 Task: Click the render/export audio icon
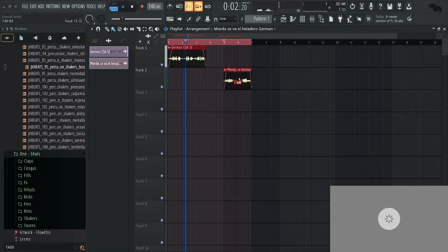[399, 6]
